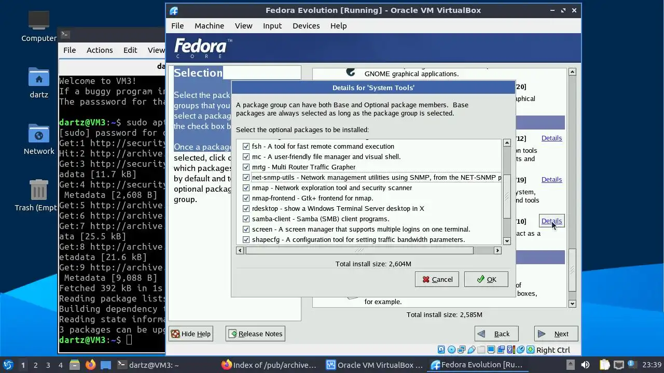Click the terminal window's title bar icon
Image resolution: width=664 pixels, height=373 pixels.
(x=65, y=35)
